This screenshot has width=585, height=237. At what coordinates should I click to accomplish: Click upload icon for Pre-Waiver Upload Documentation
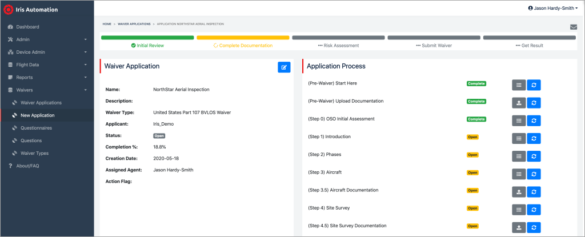pyautogui.click(x=518, y=103)
